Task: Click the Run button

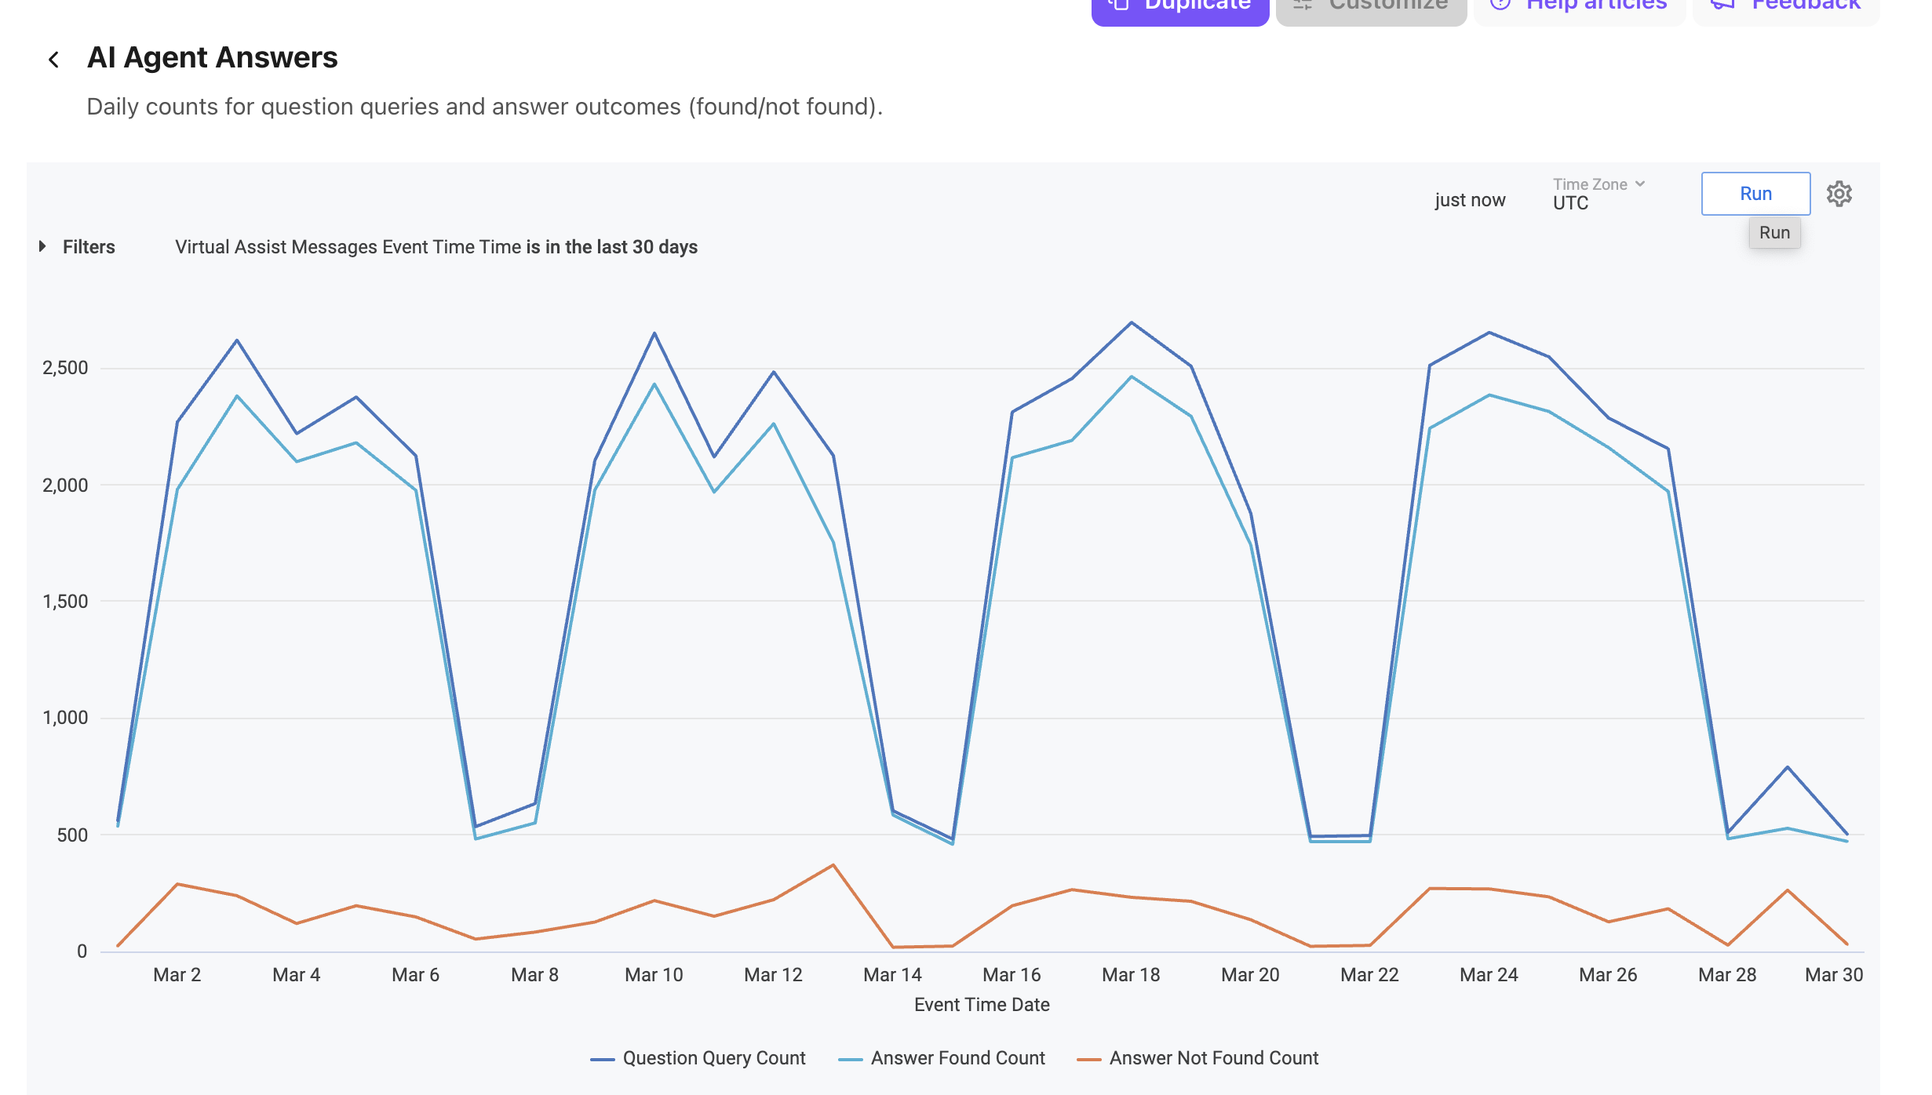Action: pyautogui.click(x=1755, y=194)
